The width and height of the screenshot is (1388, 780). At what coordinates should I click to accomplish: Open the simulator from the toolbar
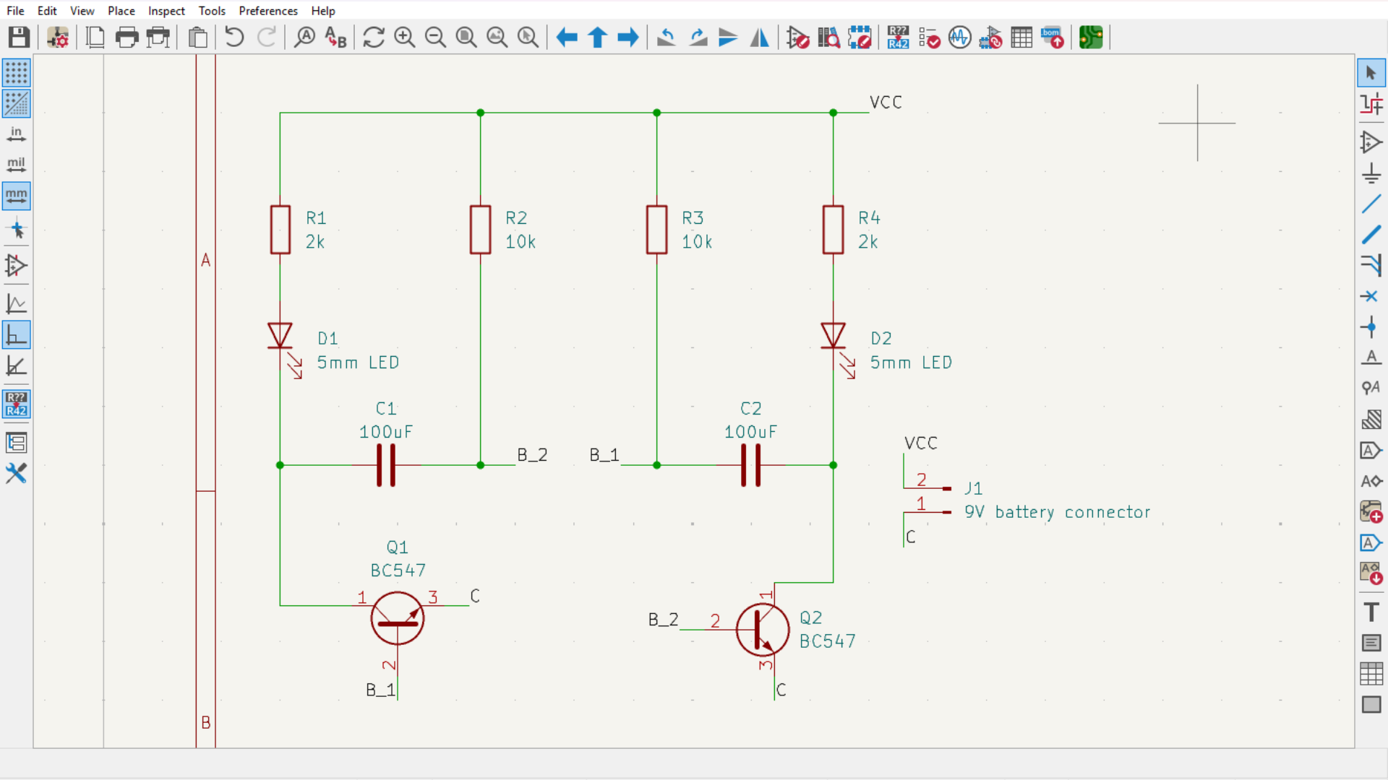960,37
